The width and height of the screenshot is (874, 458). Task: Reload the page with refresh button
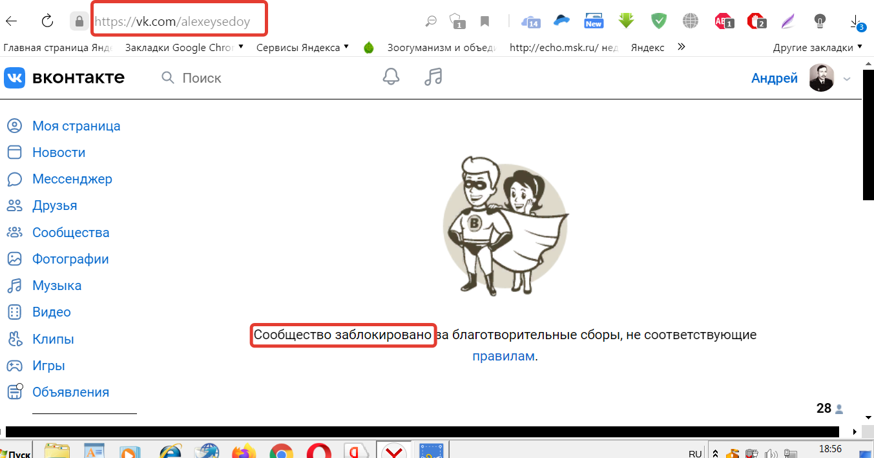pyautogui.click(x=47, y=21)
